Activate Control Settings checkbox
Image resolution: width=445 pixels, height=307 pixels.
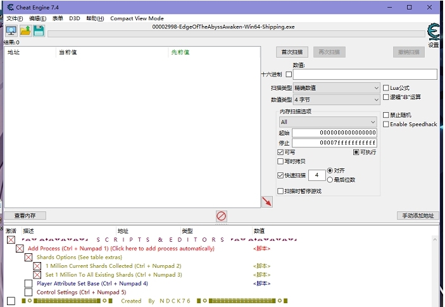(28, 292)
